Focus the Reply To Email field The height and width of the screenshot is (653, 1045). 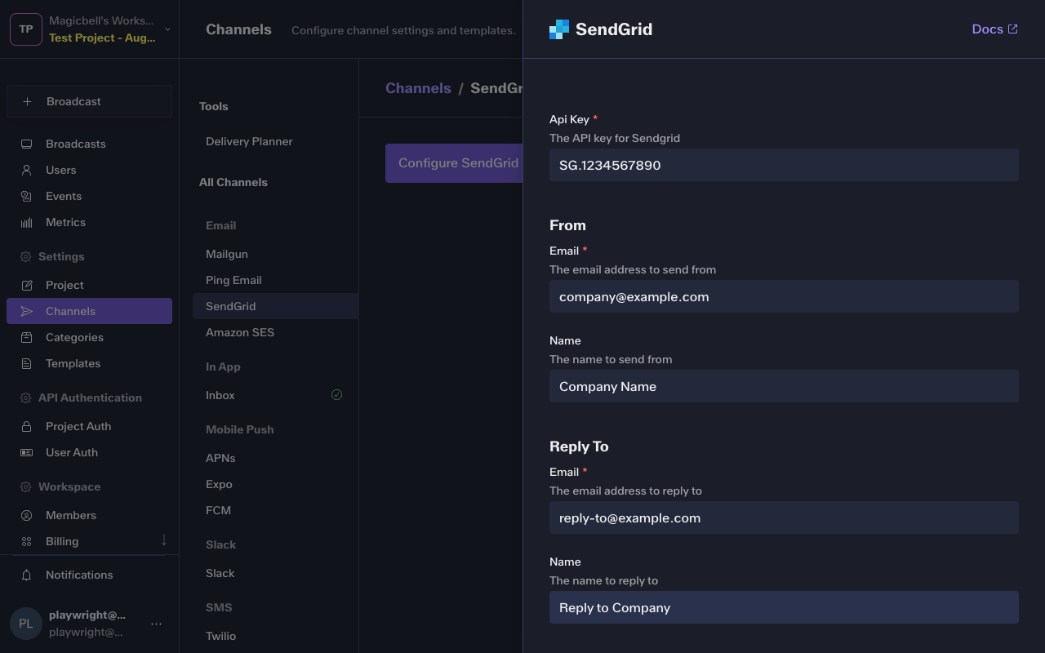click(x=784, y=518)
